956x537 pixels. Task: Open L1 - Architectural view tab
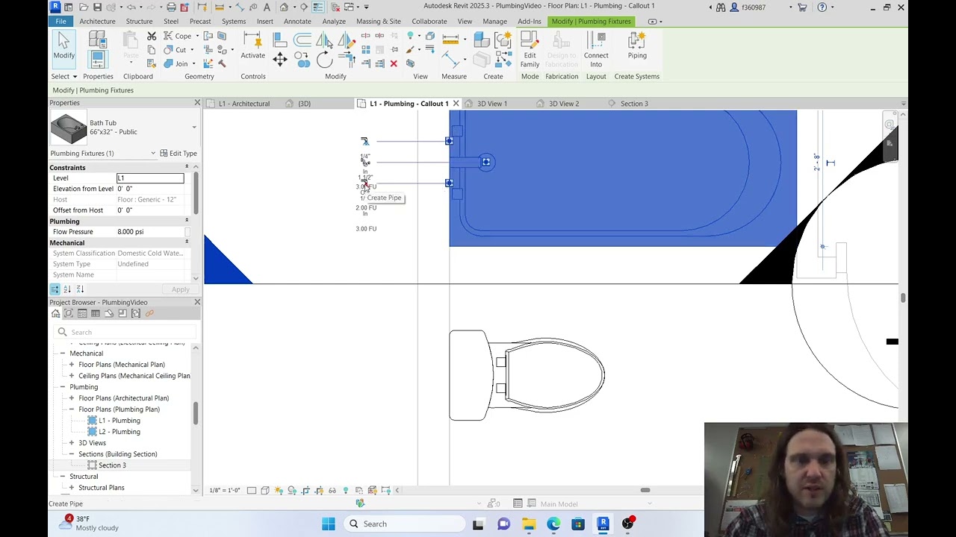[x=243, y=104]
